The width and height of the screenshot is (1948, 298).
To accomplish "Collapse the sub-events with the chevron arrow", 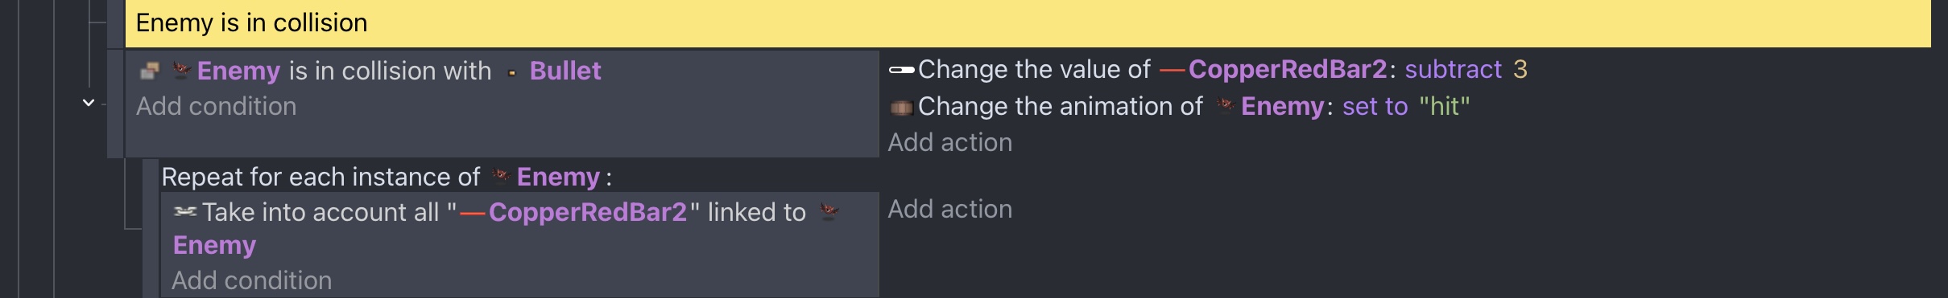I will [89, 103].
